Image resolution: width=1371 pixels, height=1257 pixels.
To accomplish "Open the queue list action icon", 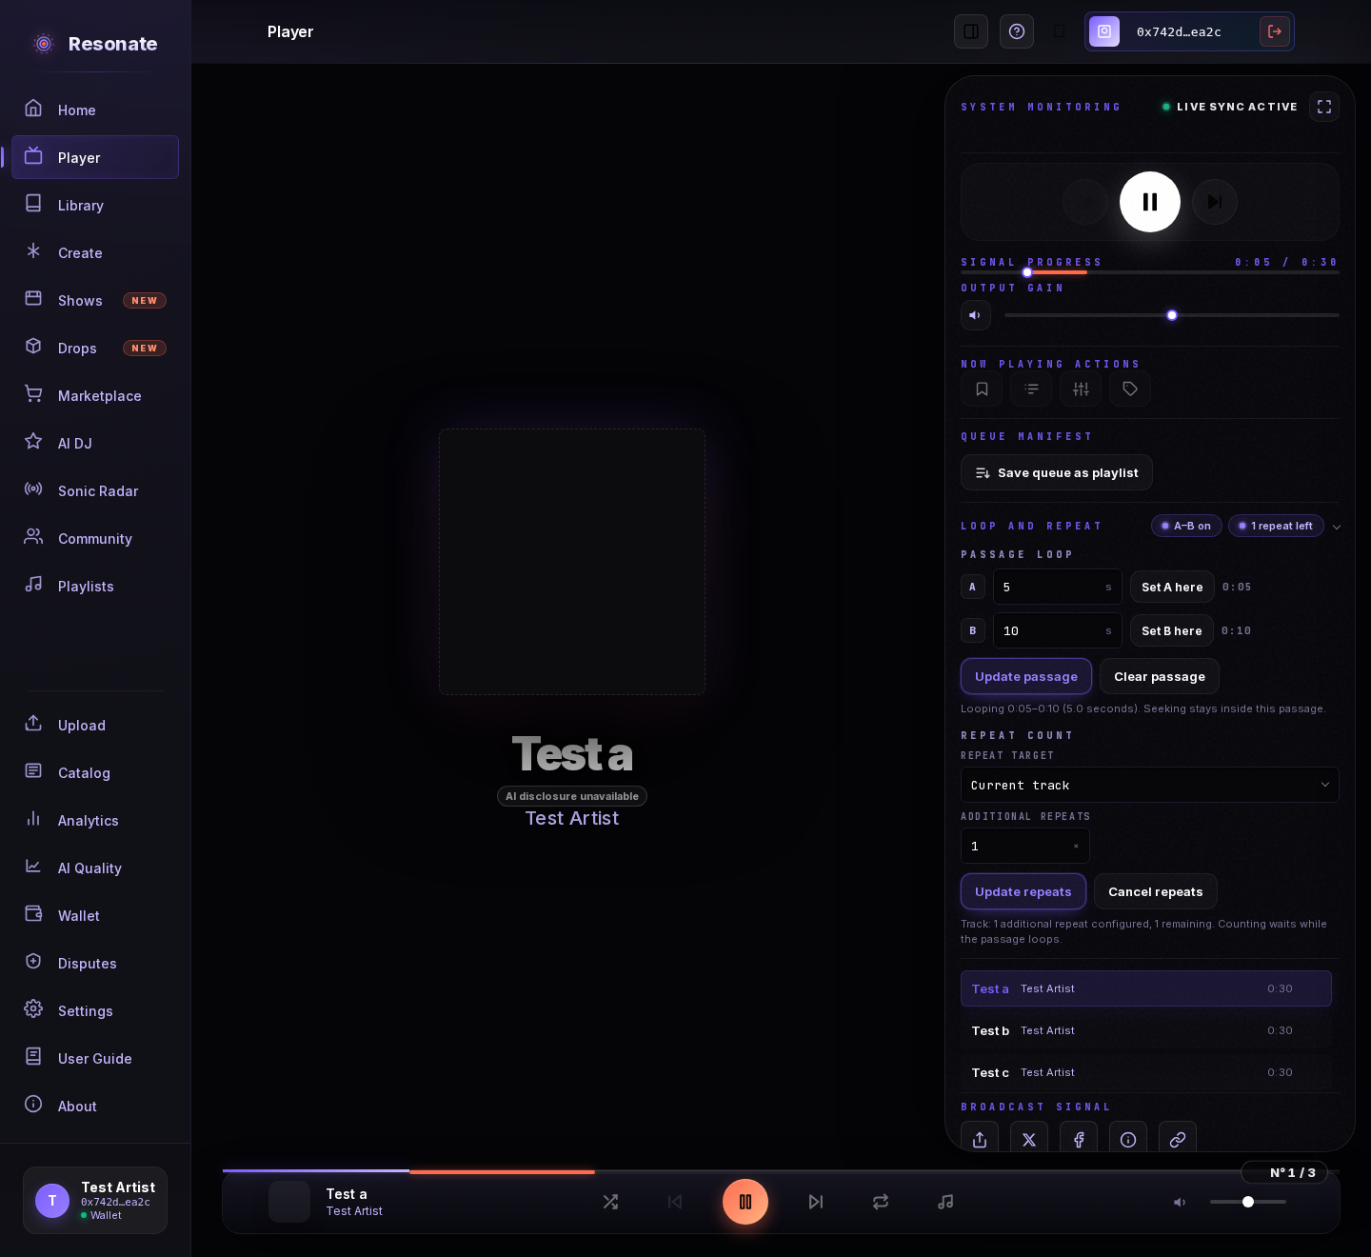I will (x=1031, y=389).
